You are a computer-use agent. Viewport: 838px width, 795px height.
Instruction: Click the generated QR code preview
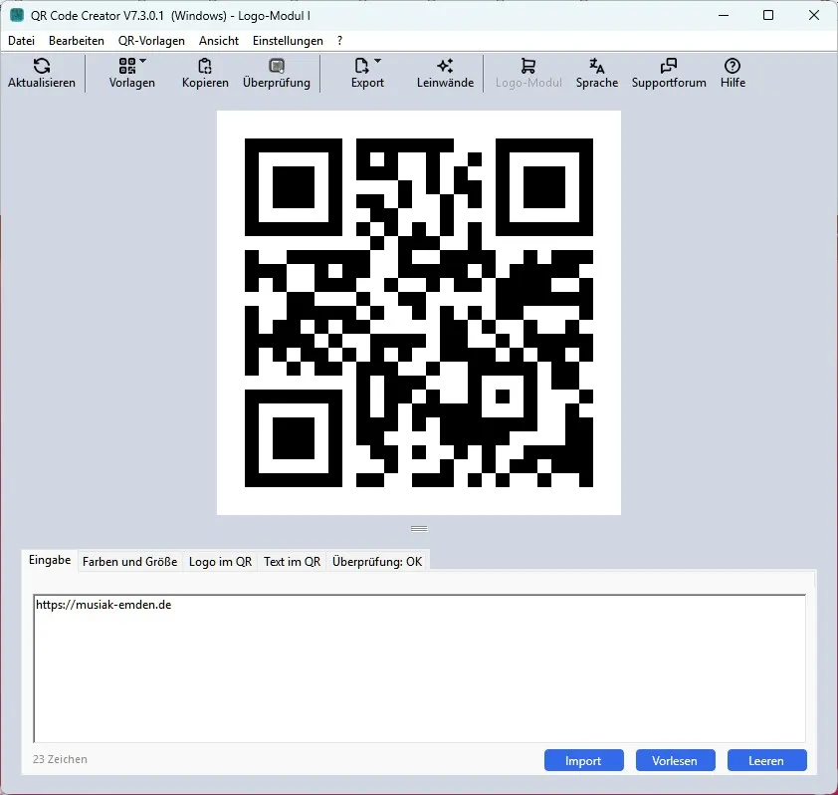click(x=418, y=313)
